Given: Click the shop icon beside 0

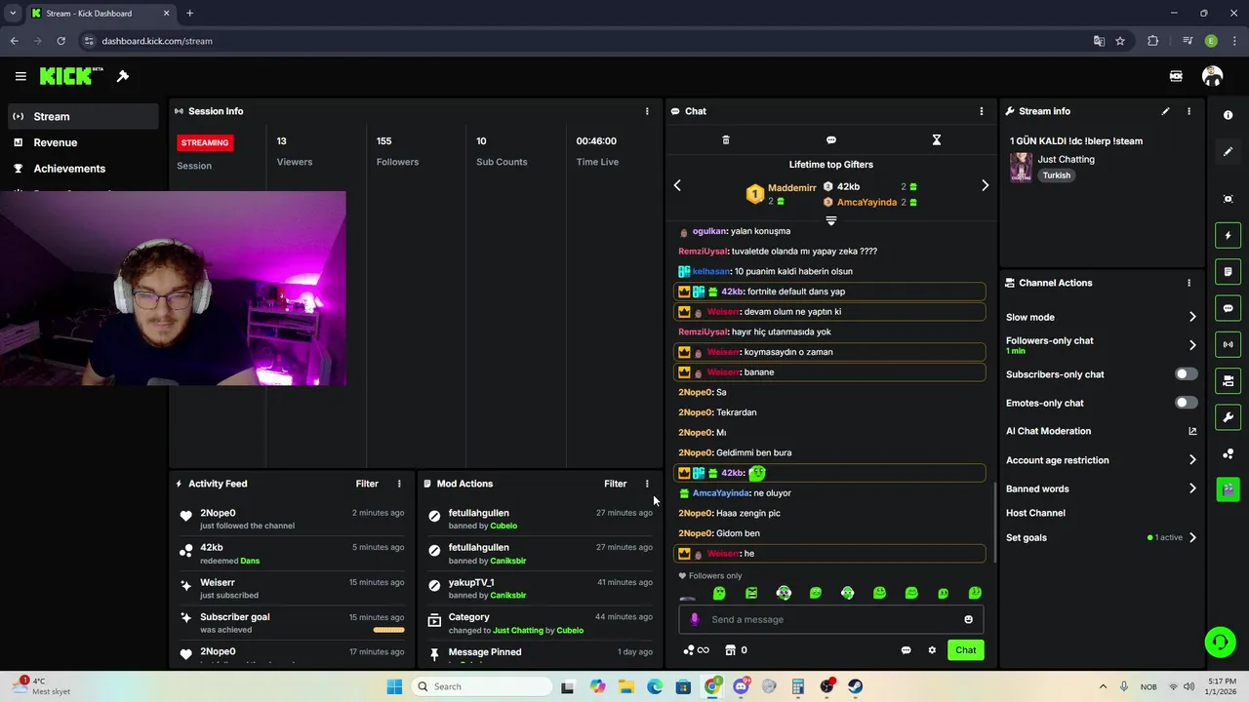Looking at the screenshot, I should 730,650.
